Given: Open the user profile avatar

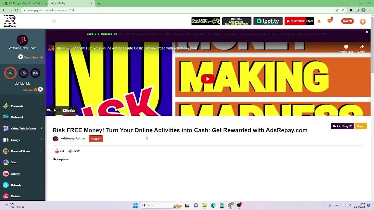Looking at the screenshot, I should click(x=363, y=21).
